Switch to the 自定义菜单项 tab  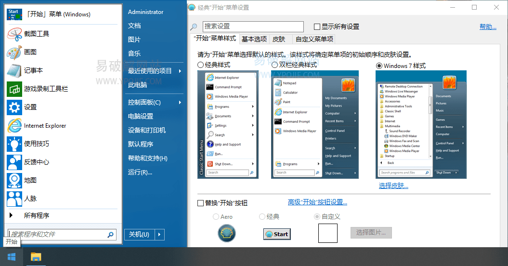point(314,39)
